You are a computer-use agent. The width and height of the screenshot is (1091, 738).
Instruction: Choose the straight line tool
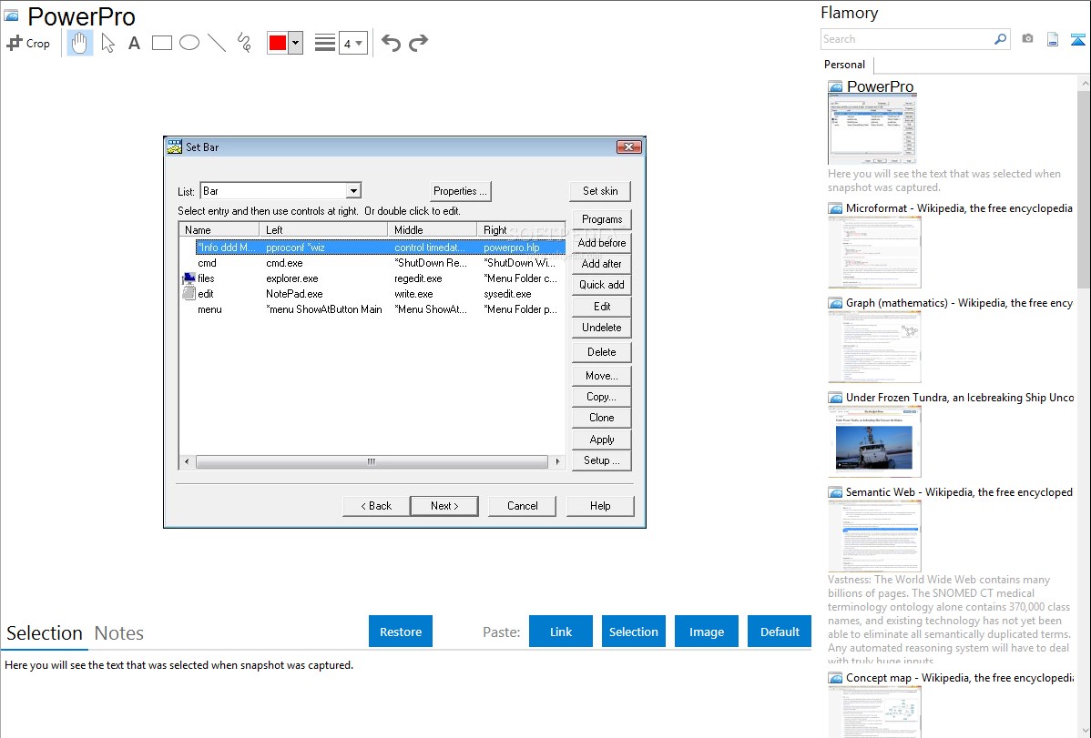[x=216, y=43]
